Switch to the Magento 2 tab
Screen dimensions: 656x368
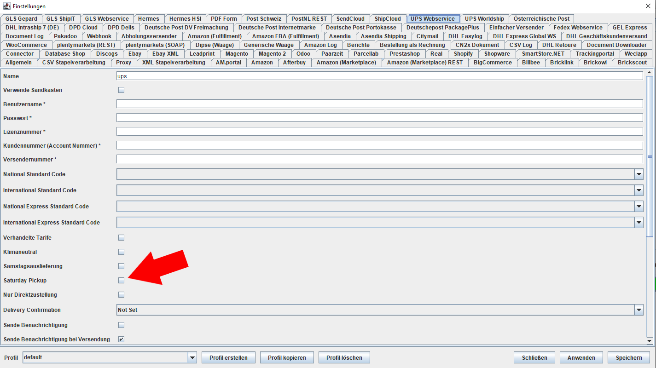pyautogui.click(x=272, y=54)
